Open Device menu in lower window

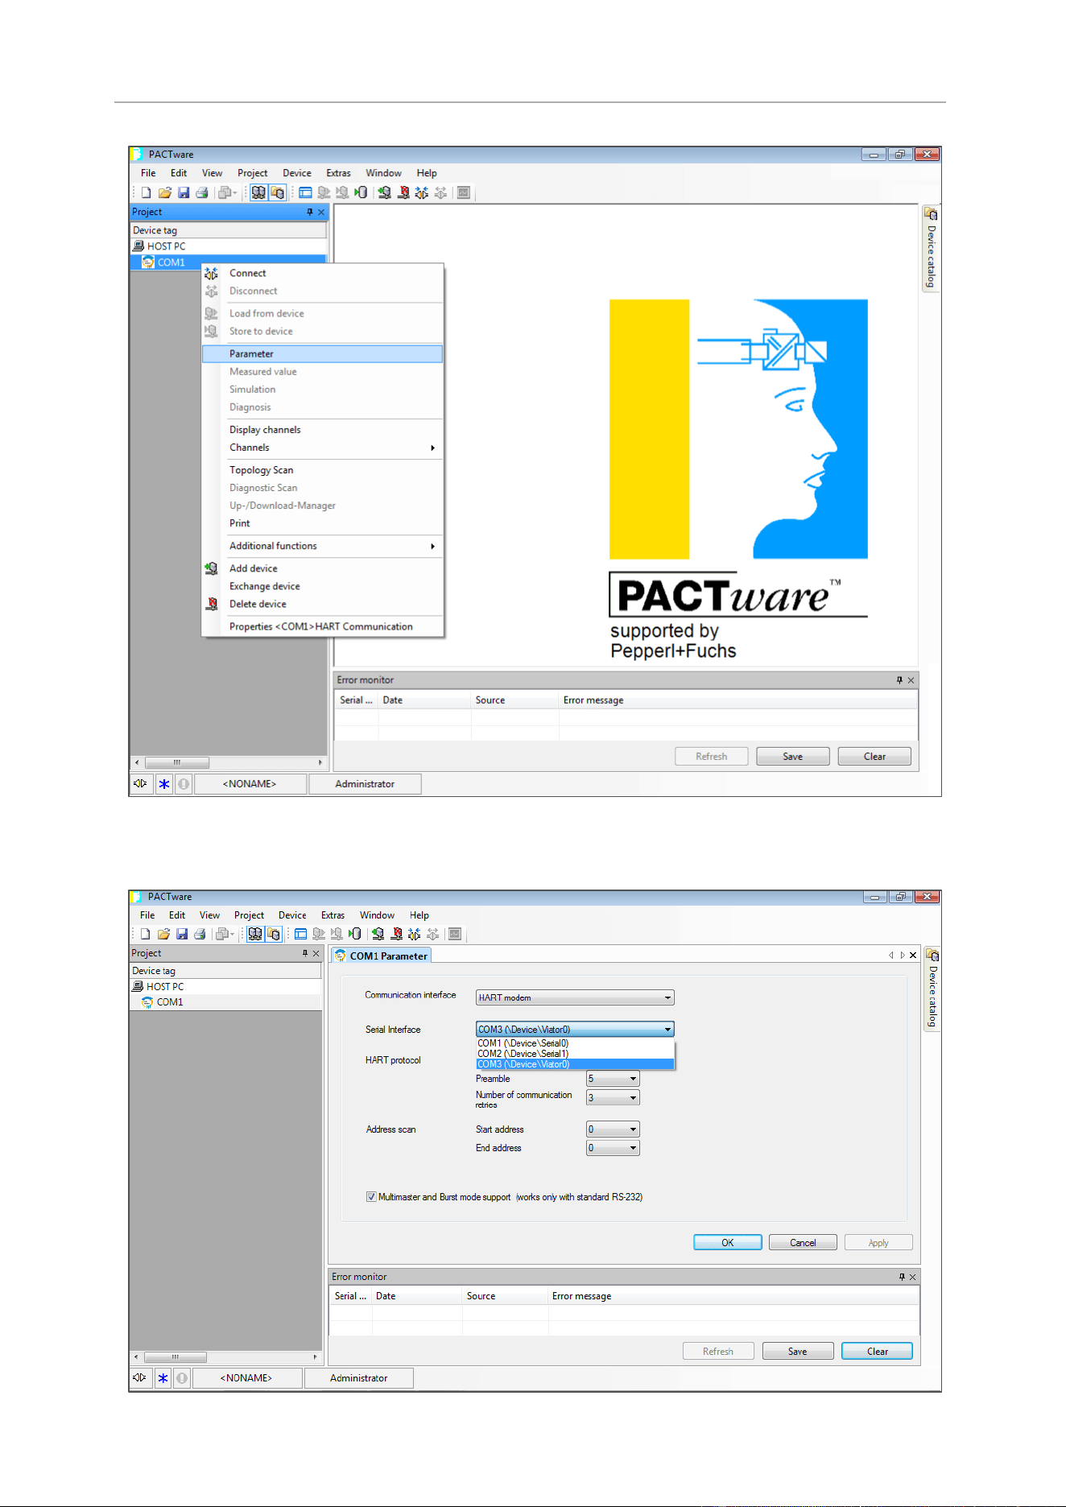click(x=292, y=915)
